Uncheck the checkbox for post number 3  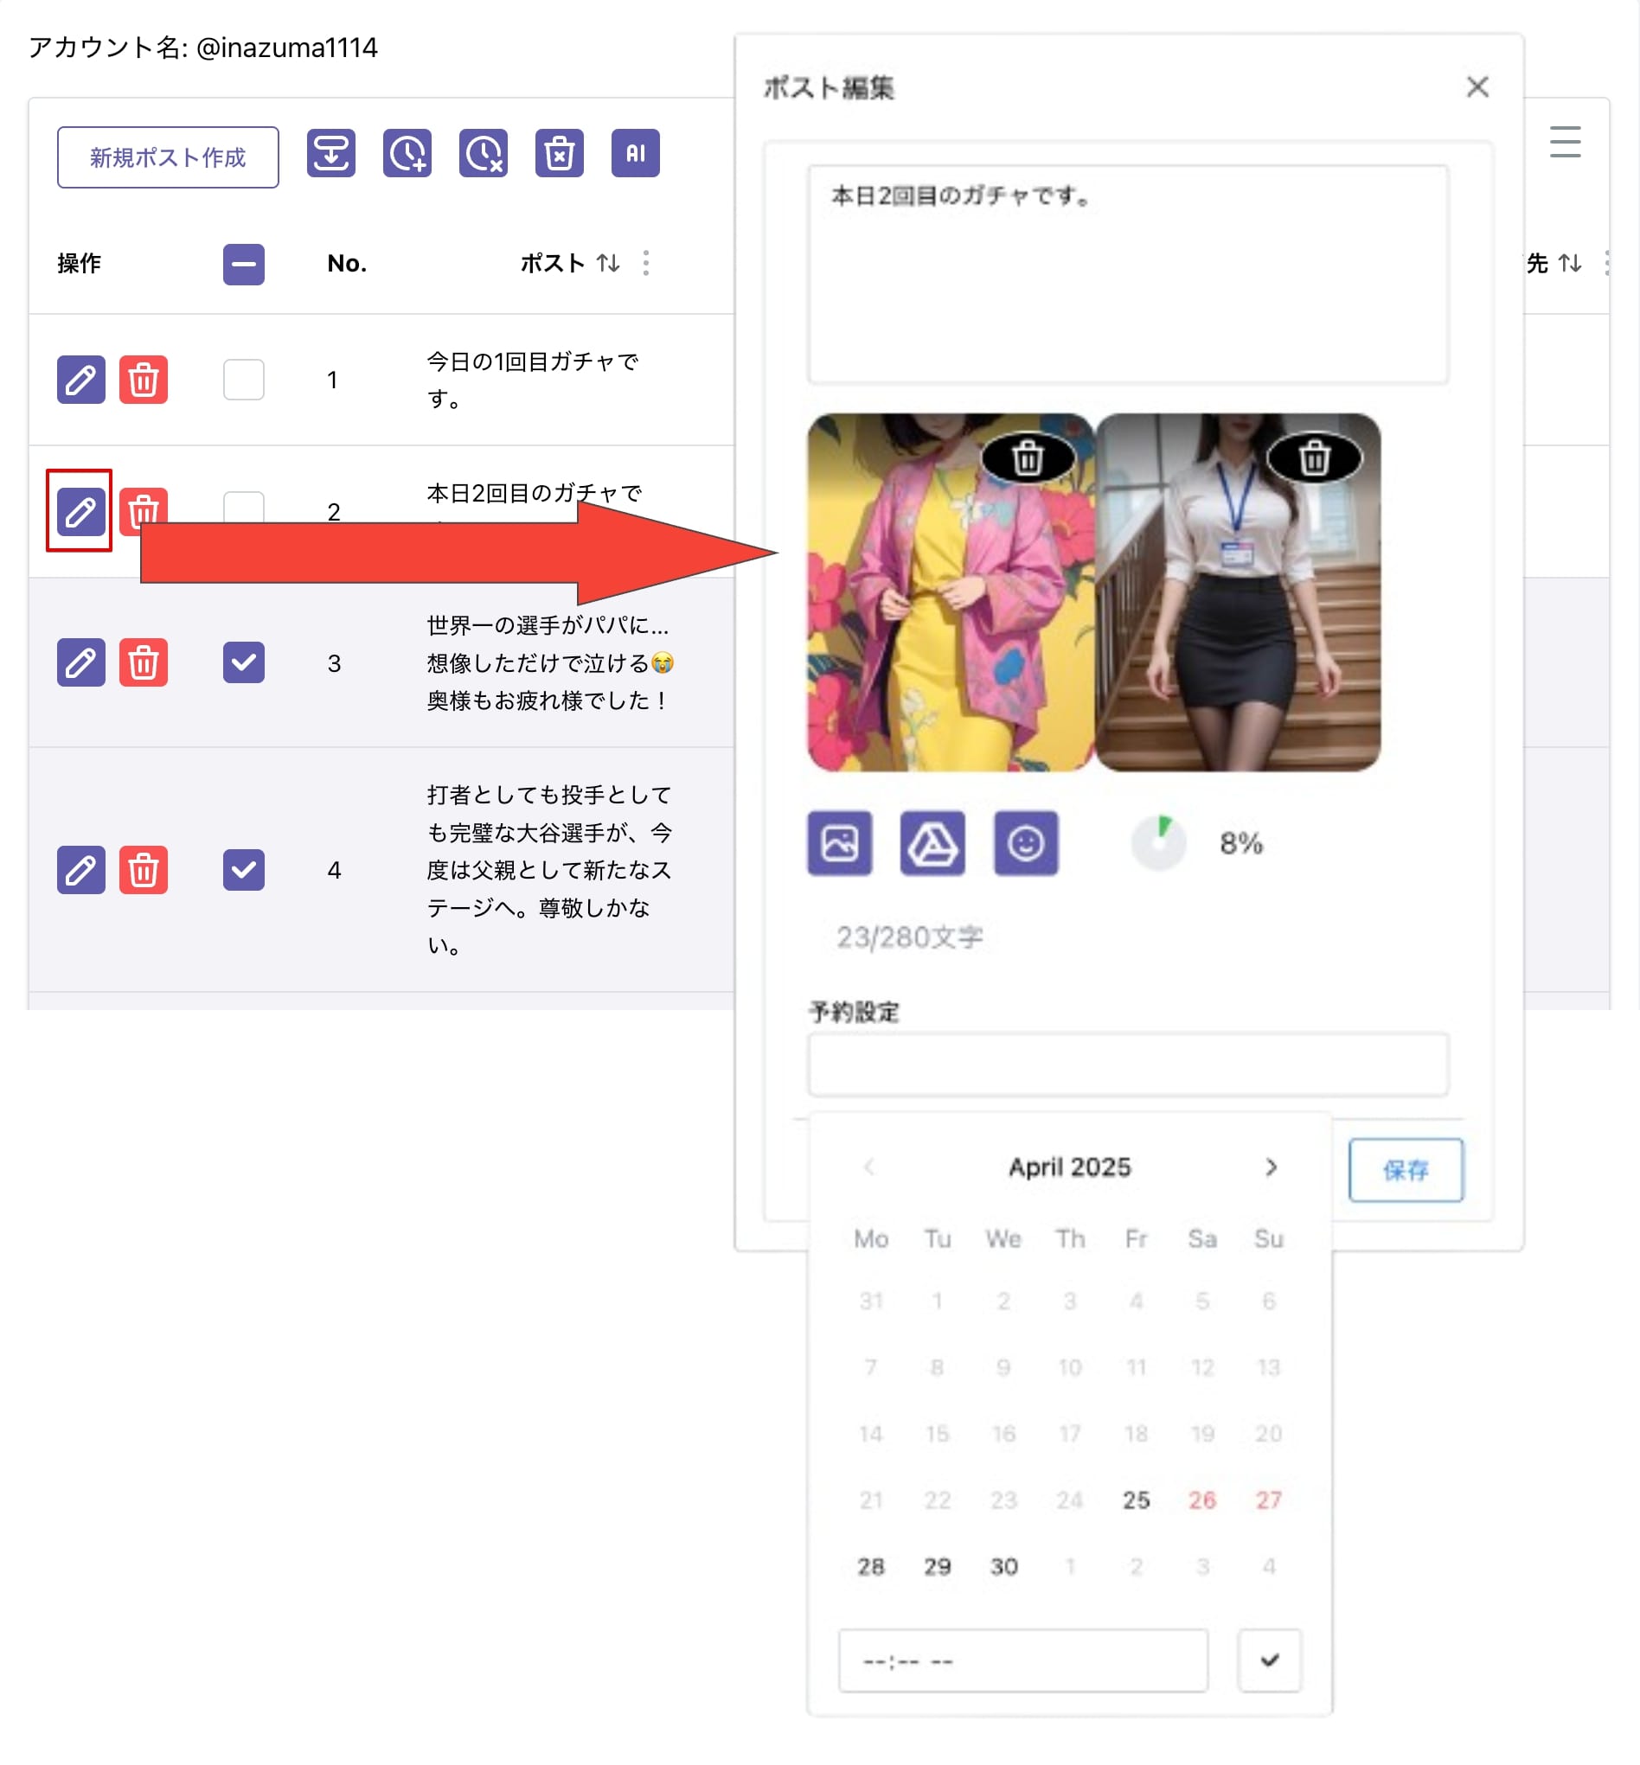[x=243, y=662]
